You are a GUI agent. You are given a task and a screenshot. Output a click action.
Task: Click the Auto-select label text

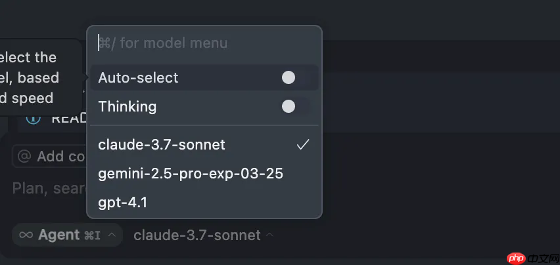pos(138,77)
